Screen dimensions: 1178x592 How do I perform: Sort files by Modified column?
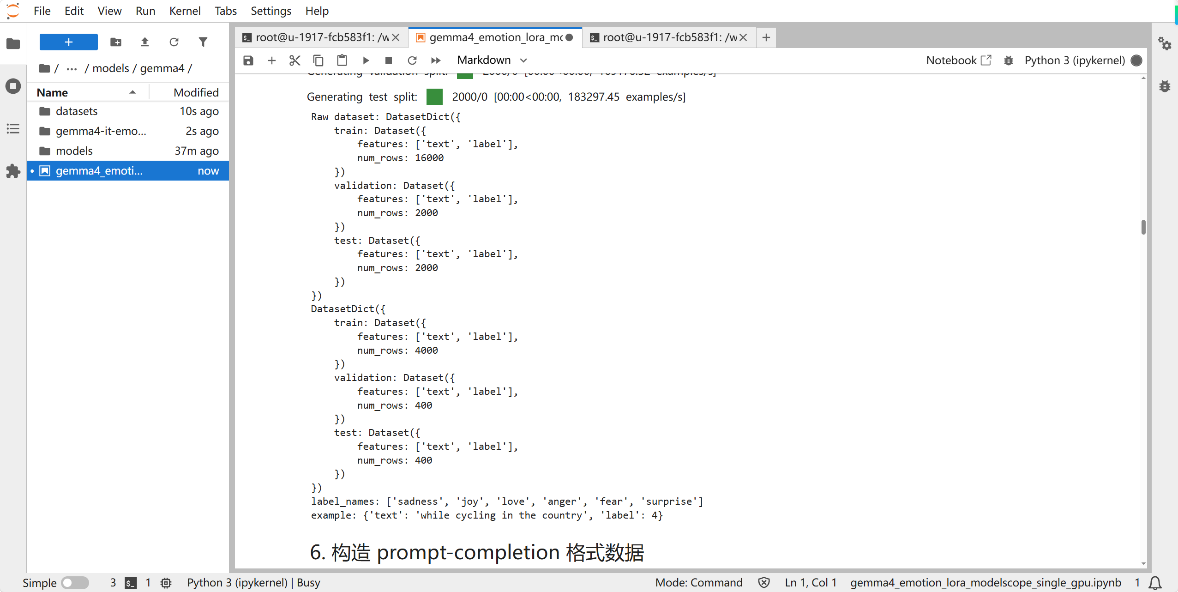coord(189,92)
